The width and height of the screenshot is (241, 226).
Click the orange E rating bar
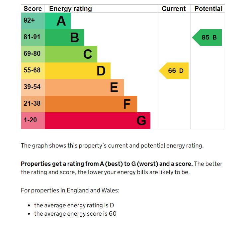(x=84, y=87)
